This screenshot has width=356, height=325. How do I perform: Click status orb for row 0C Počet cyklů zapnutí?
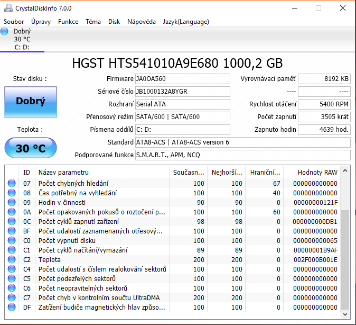(12, 221)
